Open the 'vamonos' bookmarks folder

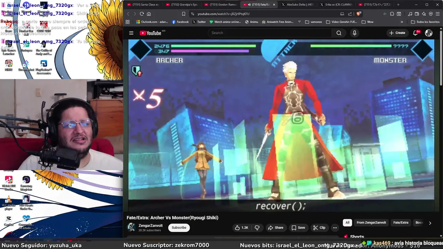(x=314, y=22)
